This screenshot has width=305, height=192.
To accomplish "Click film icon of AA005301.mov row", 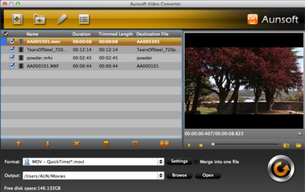I will coord(21,42).
